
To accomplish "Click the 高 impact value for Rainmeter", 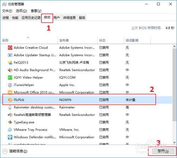I will click(127, 108).
